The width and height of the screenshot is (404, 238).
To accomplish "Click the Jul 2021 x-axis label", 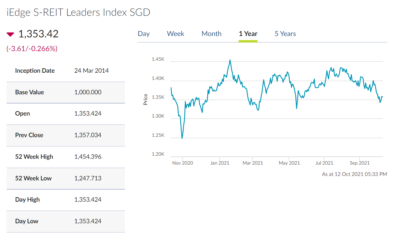I will (324, 163).
